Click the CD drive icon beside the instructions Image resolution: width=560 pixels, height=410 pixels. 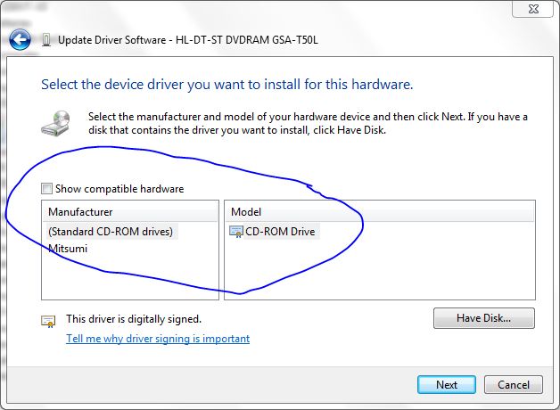[55, 123]
